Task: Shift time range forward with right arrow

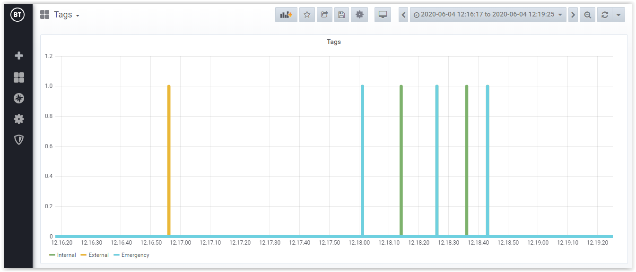Action: click(x=573, y=15)
